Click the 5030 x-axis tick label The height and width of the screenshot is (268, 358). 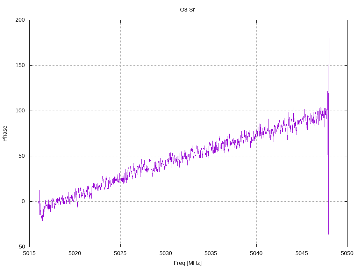(x=166, y=253)
